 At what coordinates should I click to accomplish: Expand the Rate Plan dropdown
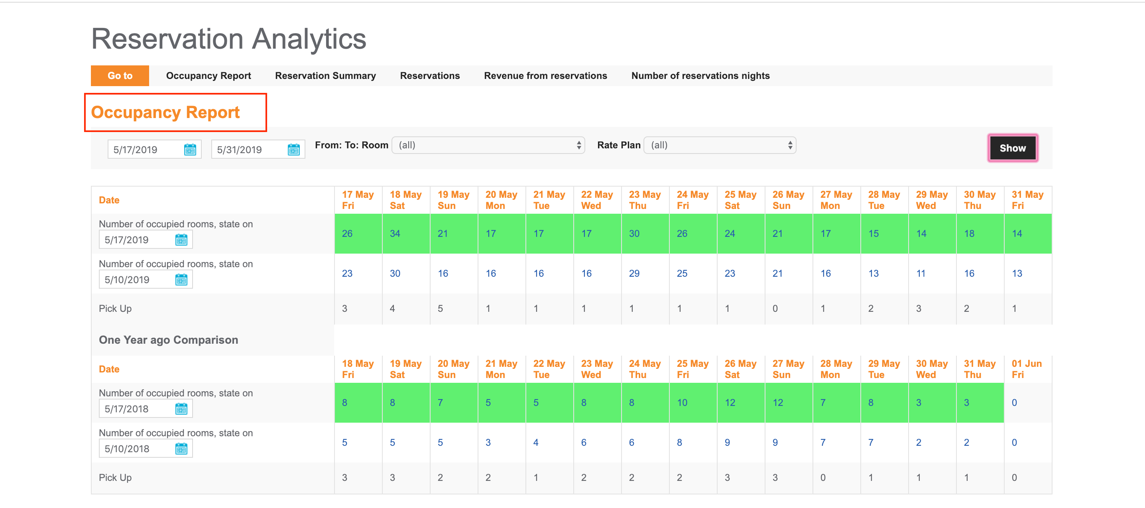[719, 145]
